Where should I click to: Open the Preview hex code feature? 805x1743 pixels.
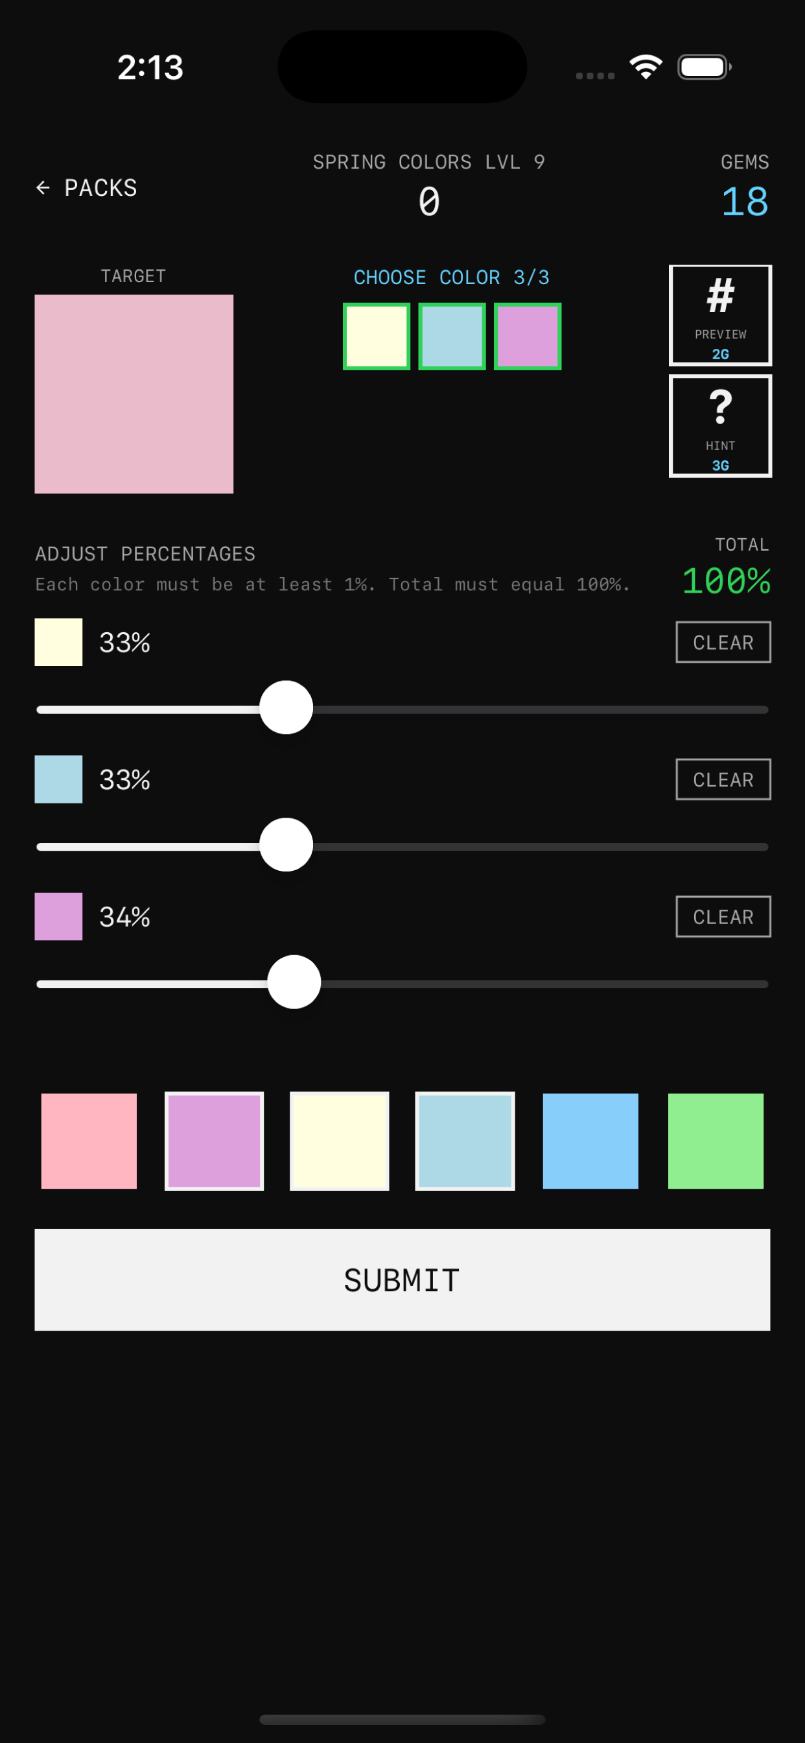click(719, 315)
